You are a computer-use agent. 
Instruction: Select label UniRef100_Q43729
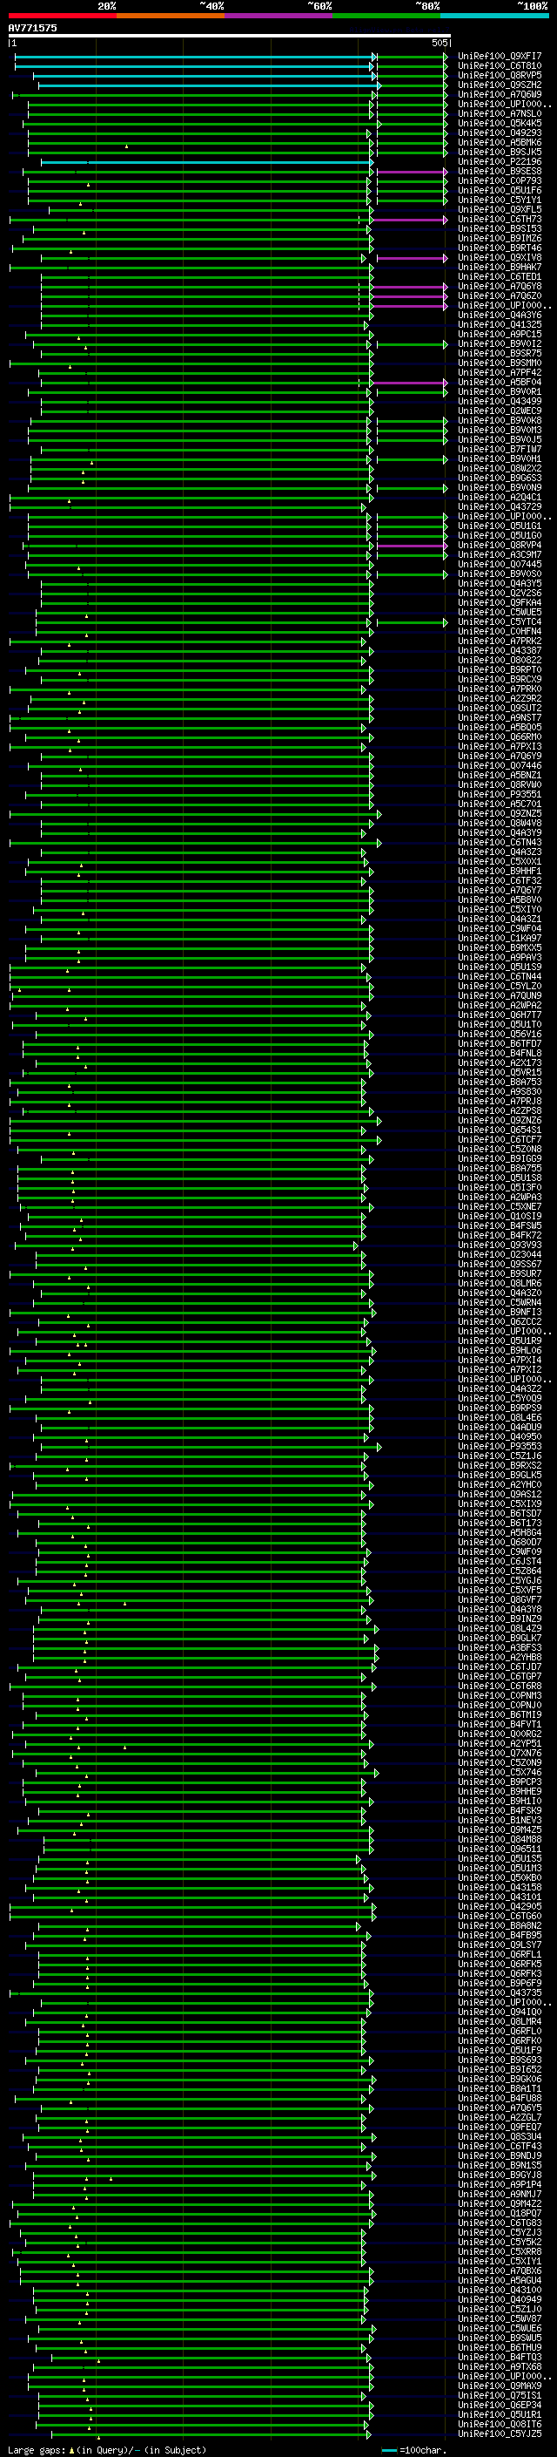click(x=500, y=507)
